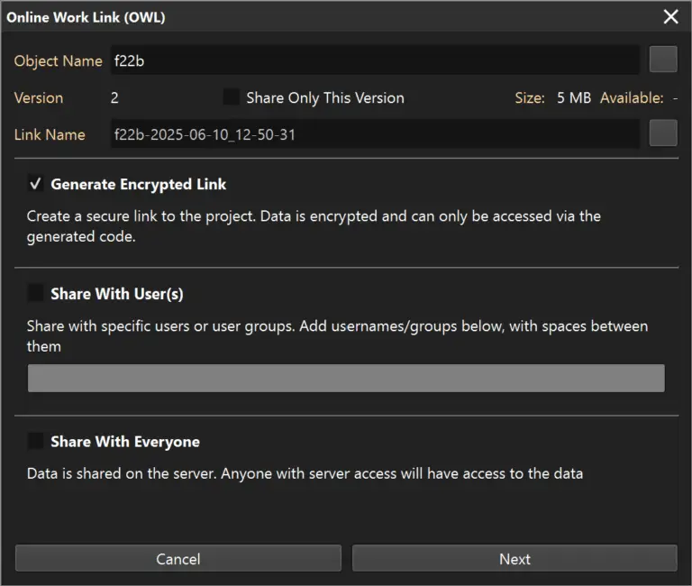Click the Link Name text field

pos(374,134)
